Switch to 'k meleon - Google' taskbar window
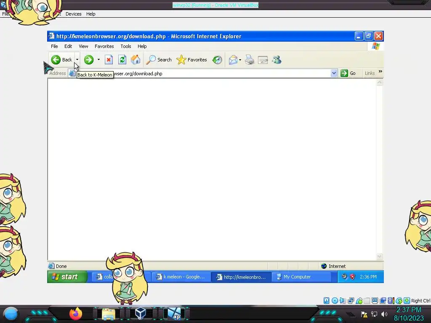The height and width of the screenshot is (323, 431). pos(181,277)
